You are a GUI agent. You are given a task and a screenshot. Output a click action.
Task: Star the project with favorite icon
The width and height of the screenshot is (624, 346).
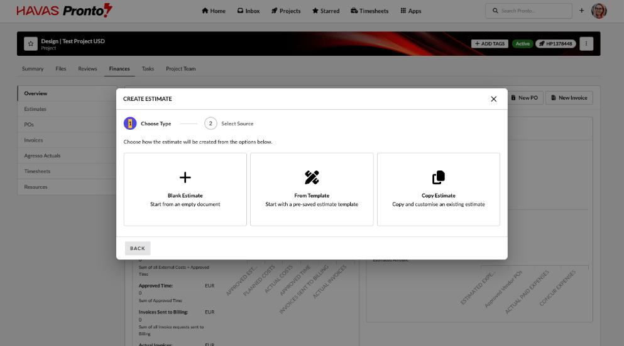pyautogui.click(x=30, y=43)
